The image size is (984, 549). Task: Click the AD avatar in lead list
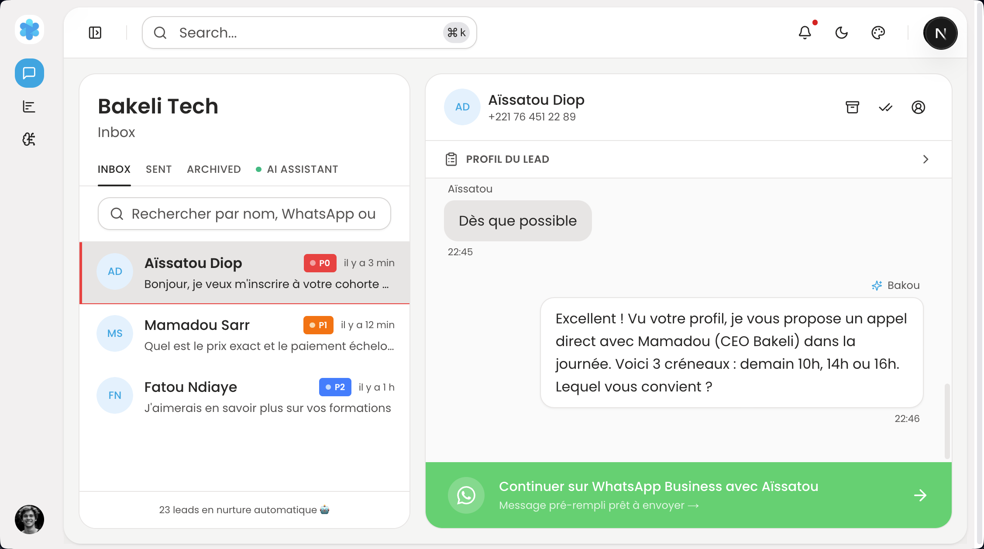click(115, 271)
